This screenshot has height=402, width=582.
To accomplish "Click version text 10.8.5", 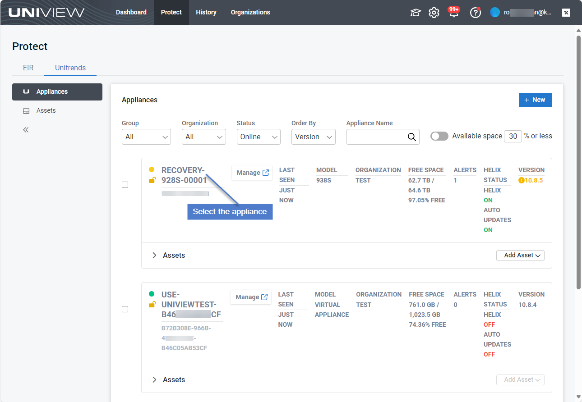I will [534, 180].
